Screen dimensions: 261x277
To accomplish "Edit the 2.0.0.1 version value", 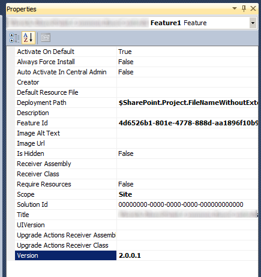I will tap(187, 255).
